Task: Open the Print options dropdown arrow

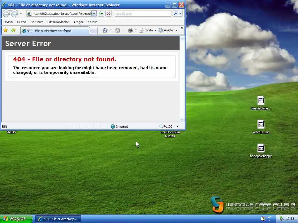Action: point(136,30)
